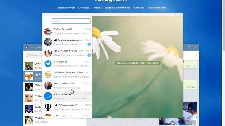The width and height of the screenshot is (225, 126).
Task: Click group icon beside Группа практикум name
Action: pos(56,40)
